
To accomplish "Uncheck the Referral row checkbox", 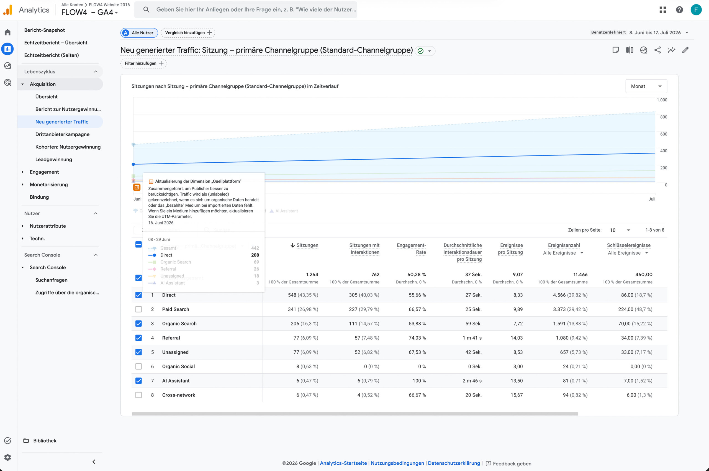I will (138, 338).
